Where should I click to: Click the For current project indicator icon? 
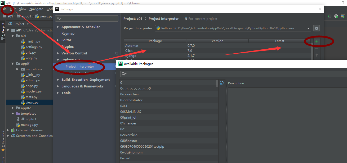[x=186, y=19]
